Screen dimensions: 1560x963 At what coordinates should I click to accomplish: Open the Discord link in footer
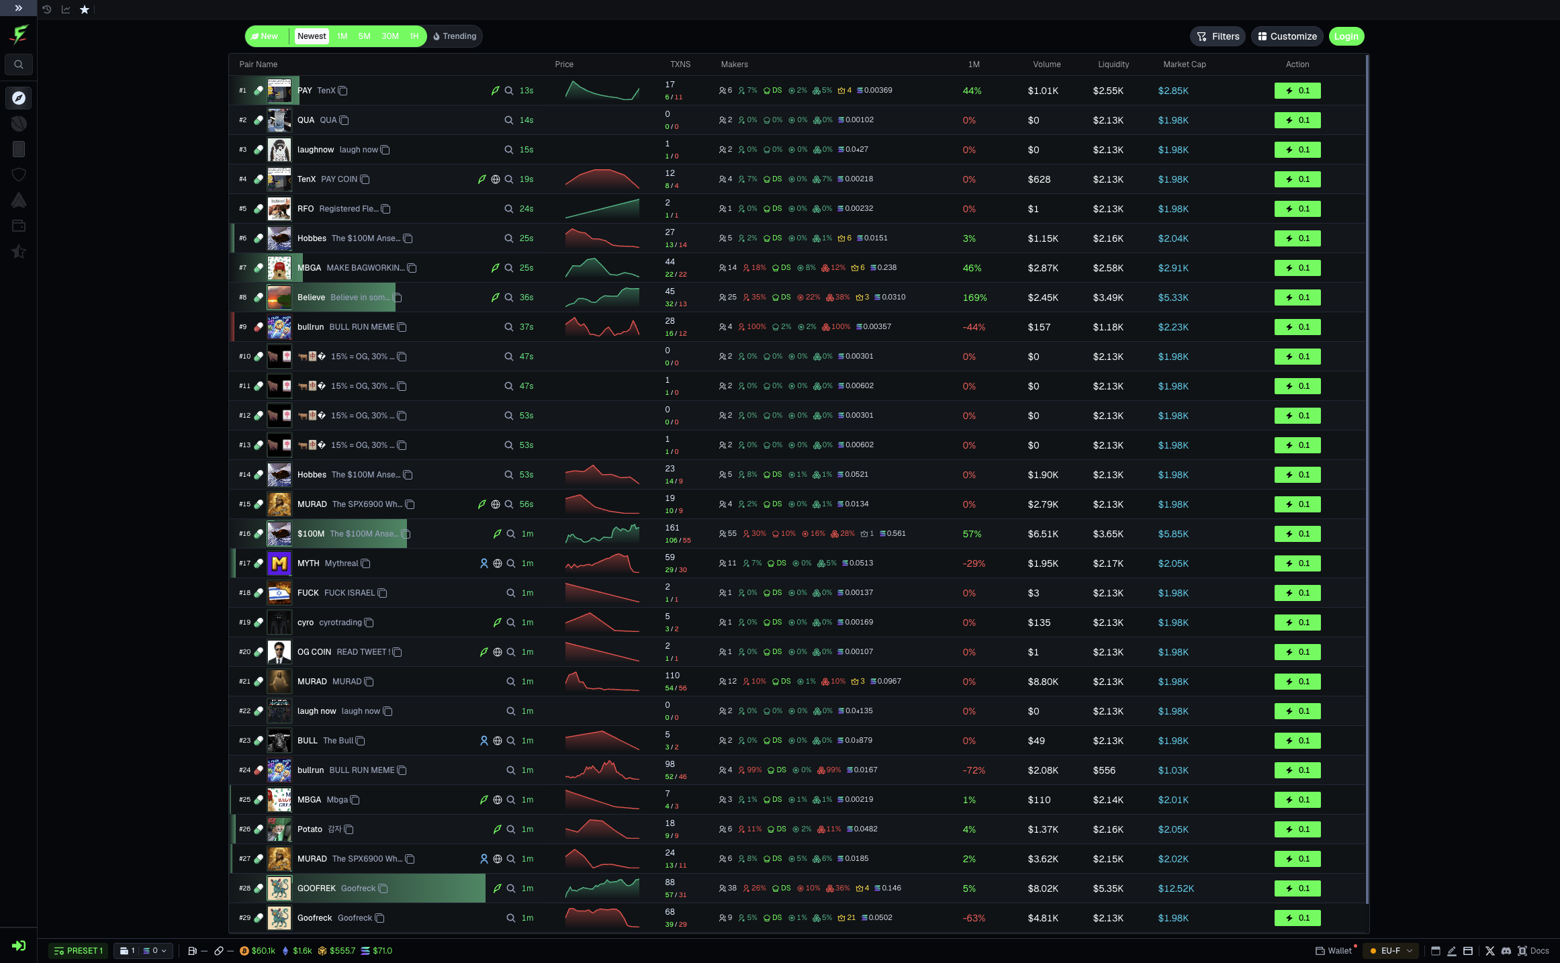pyautogui.click(x=1506, y=951)
